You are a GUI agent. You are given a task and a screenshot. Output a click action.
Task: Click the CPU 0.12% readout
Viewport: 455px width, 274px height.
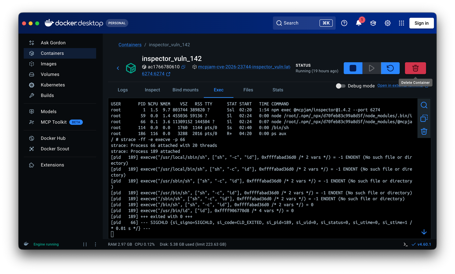click(x=145, y=244)
